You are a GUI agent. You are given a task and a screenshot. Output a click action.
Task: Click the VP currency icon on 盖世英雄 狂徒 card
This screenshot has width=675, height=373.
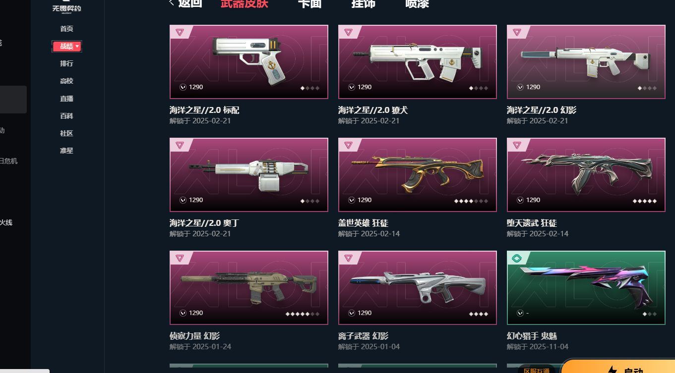point(352,200)
